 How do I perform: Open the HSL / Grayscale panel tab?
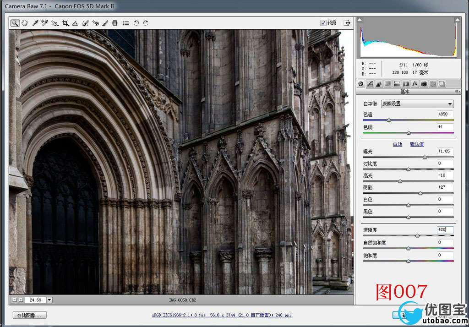(388, 84)
